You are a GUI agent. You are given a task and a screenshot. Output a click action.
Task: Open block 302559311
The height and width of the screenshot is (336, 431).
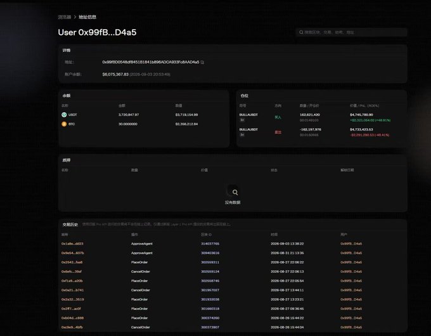pos(210,262)
